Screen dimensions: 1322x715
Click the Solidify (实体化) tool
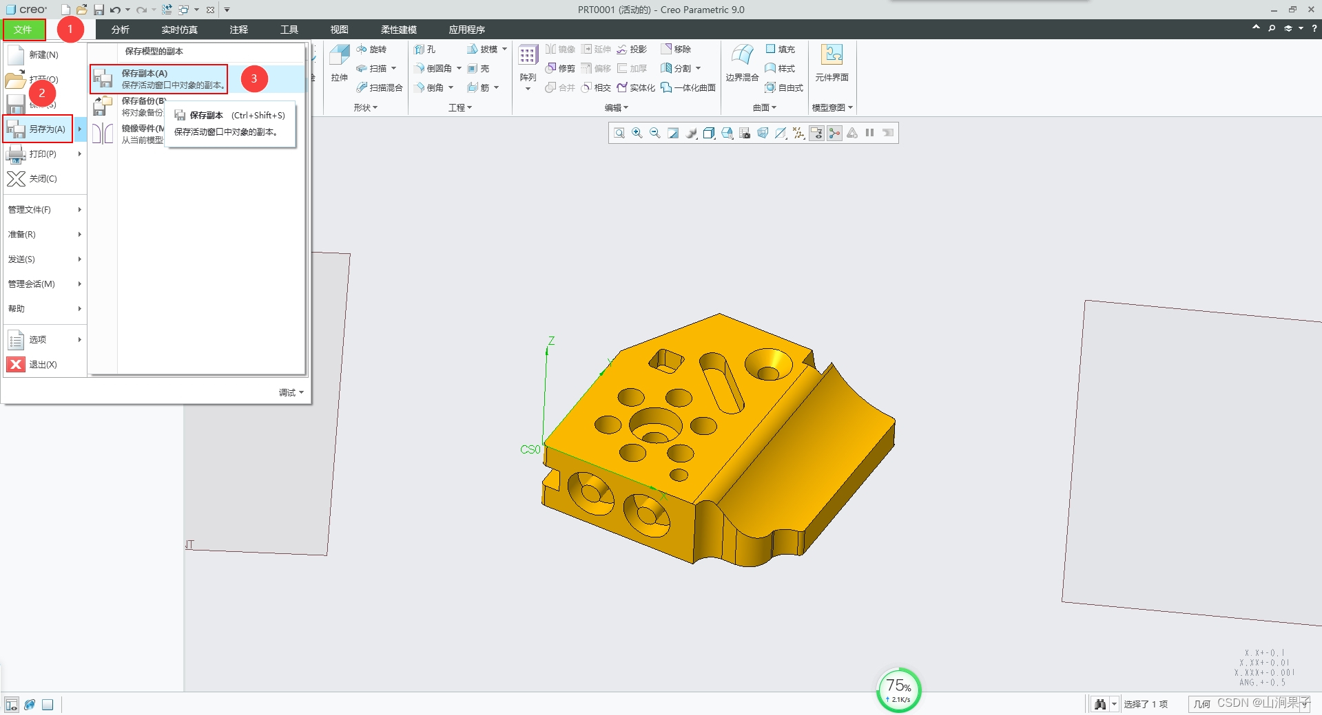coord(636,87)
